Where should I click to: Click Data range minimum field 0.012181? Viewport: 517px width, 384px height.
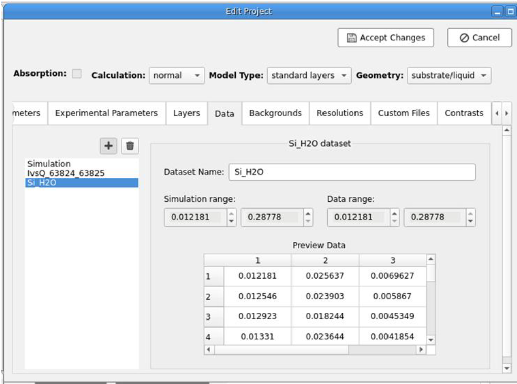click(x=359, y=217)
